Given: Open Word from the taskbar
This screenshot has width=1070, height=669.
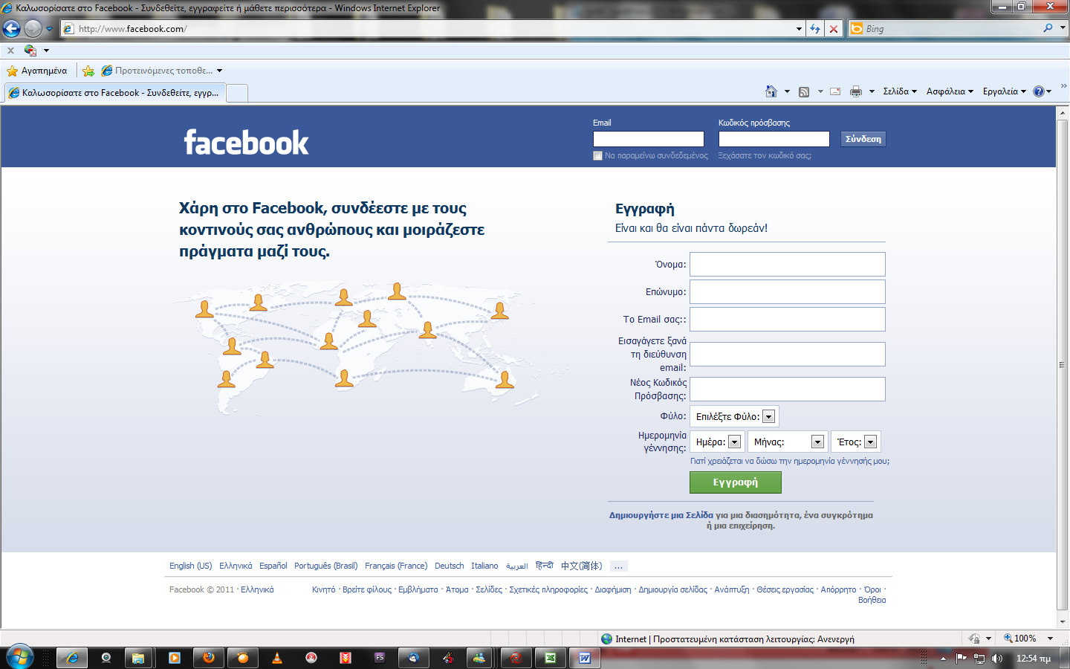Looking at the screenshot, I should coord(585,658).
